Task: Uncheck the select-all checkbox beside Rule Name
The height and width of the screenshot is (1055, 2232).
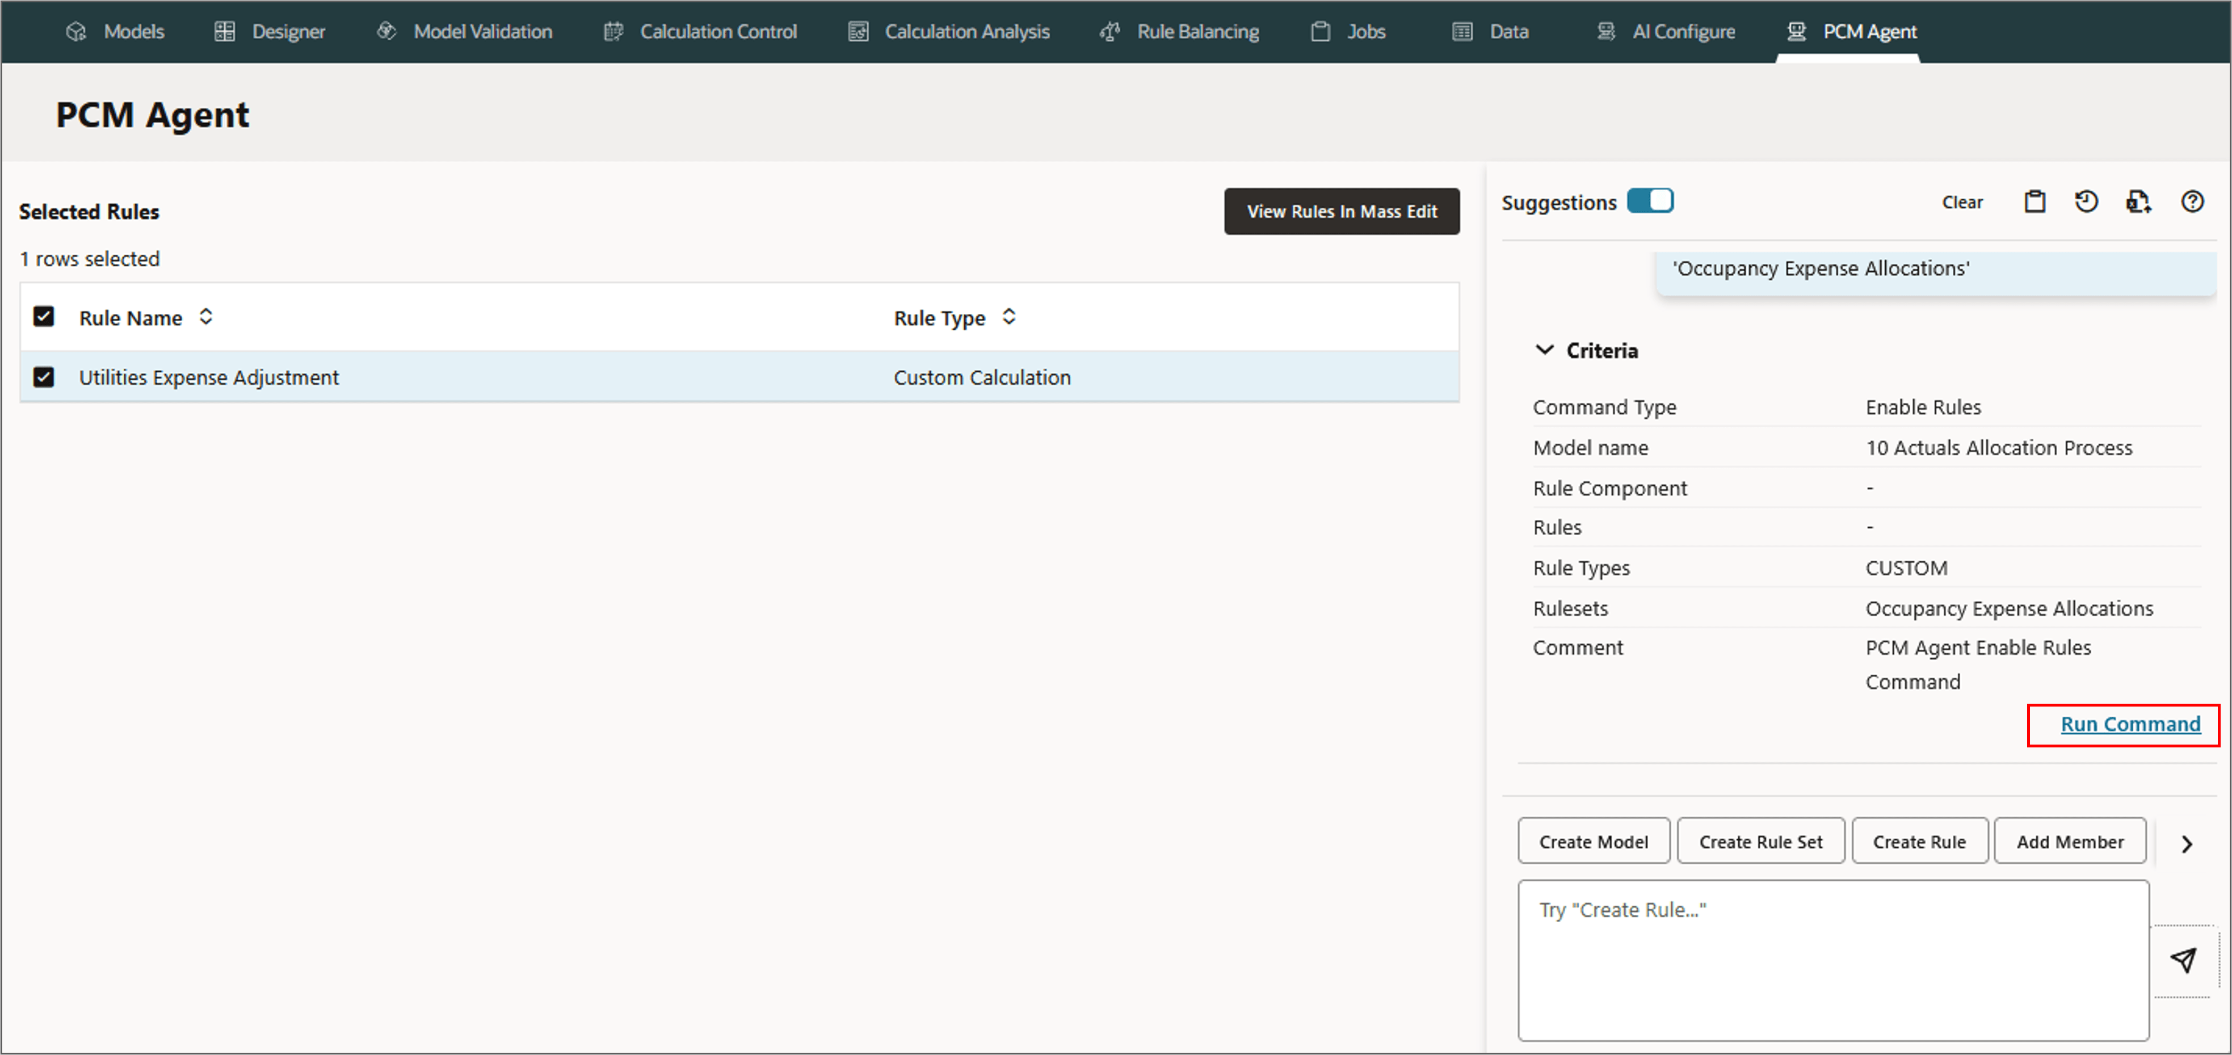Action: (x=43, y=317)
